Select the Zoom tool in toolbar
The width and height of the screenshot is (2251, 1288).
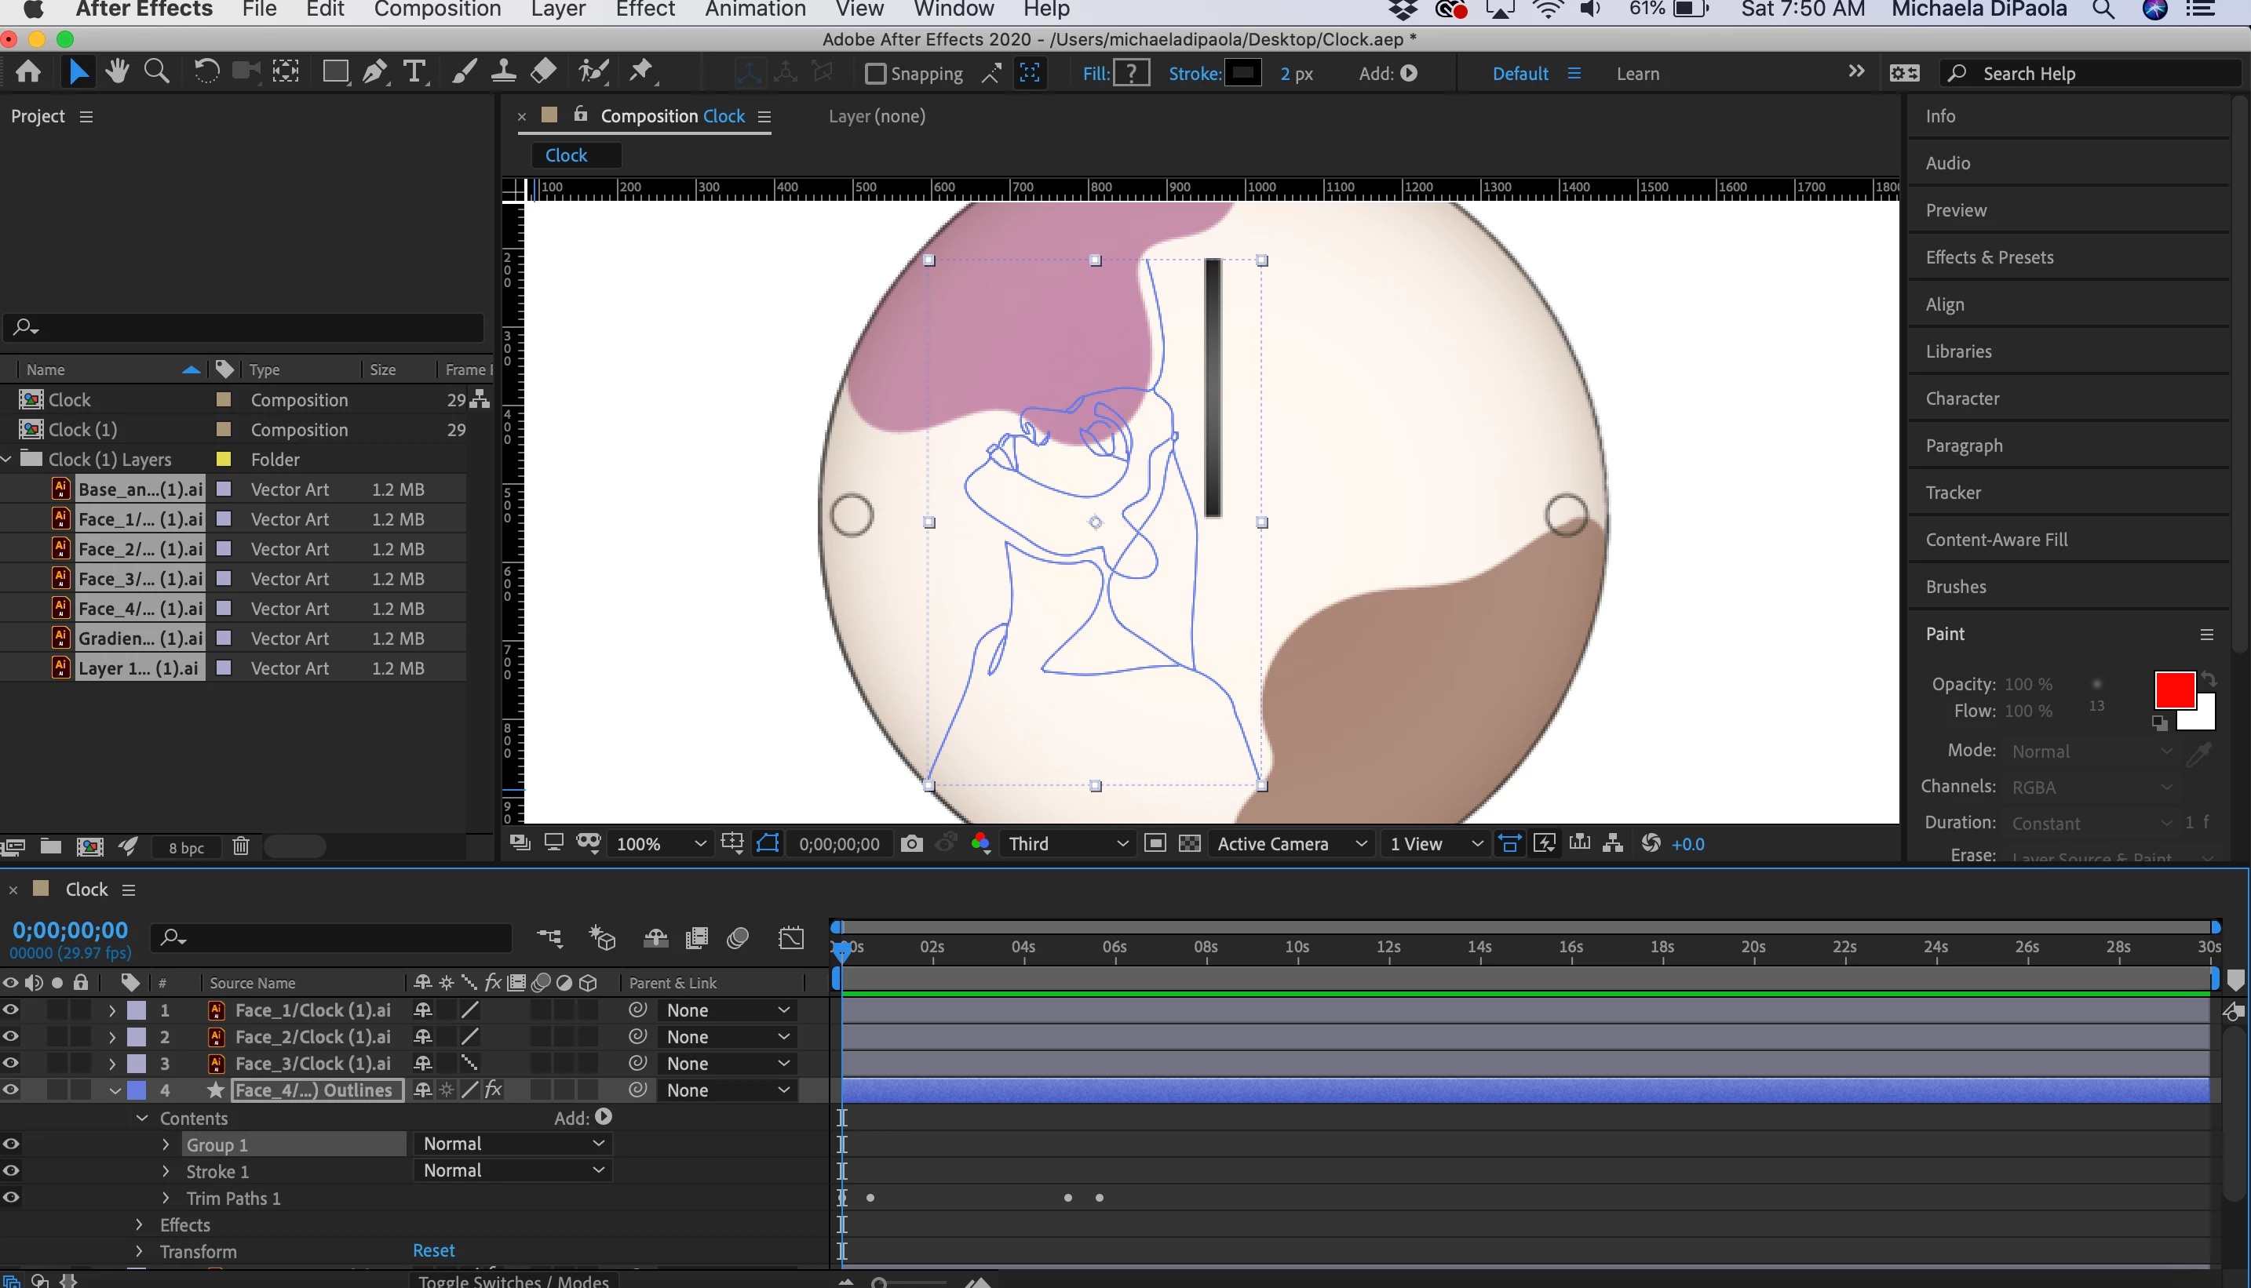(157, 71)
